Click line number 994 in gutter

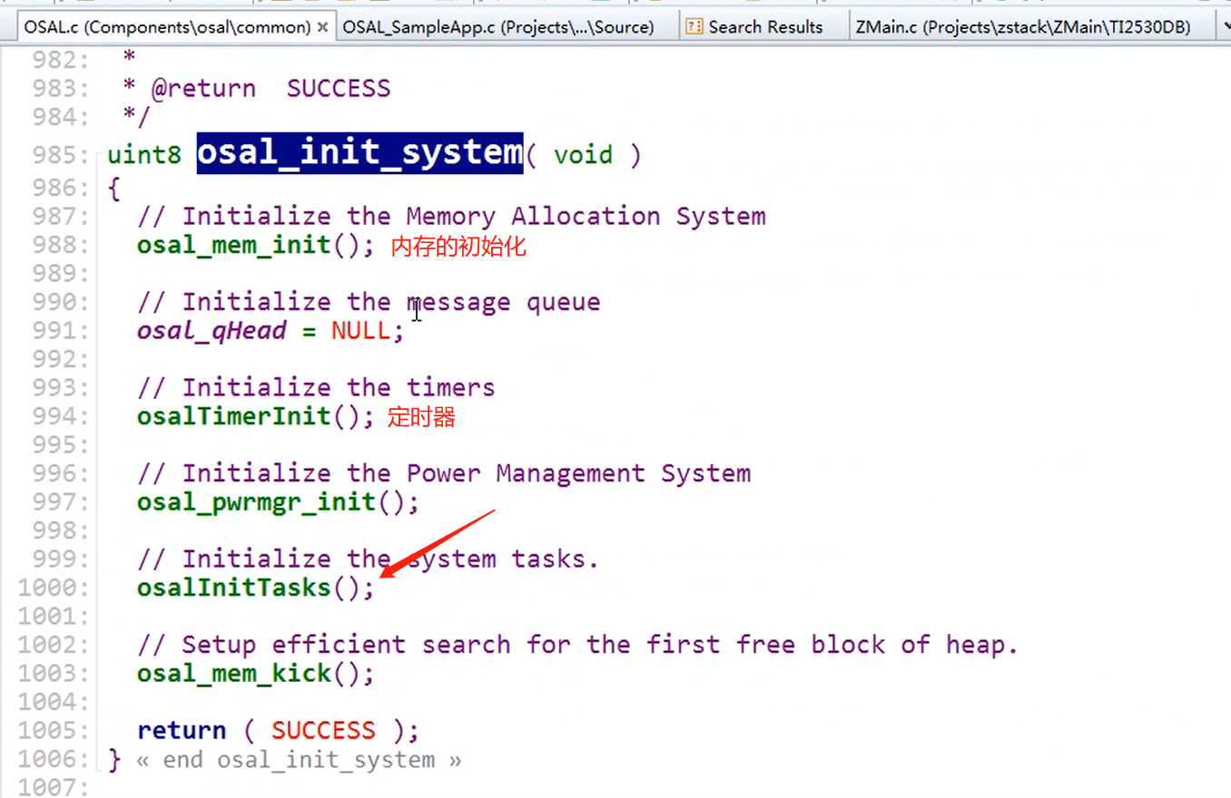pyautogui.click(x=60, y=416)
